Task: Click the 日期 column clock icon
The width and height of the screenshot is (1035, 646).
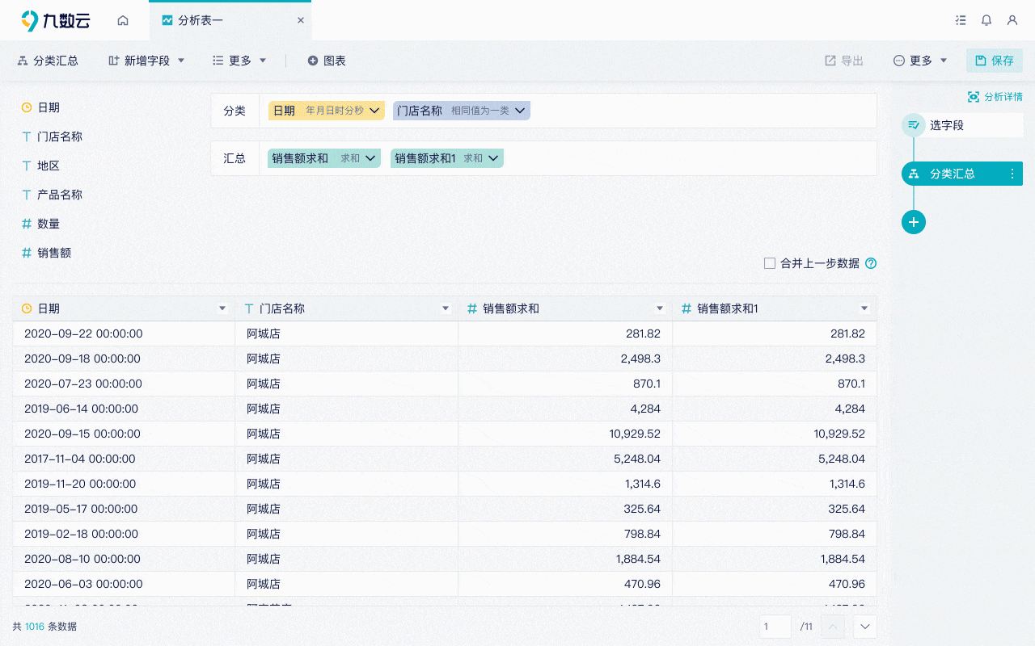Action: point(27,308)
